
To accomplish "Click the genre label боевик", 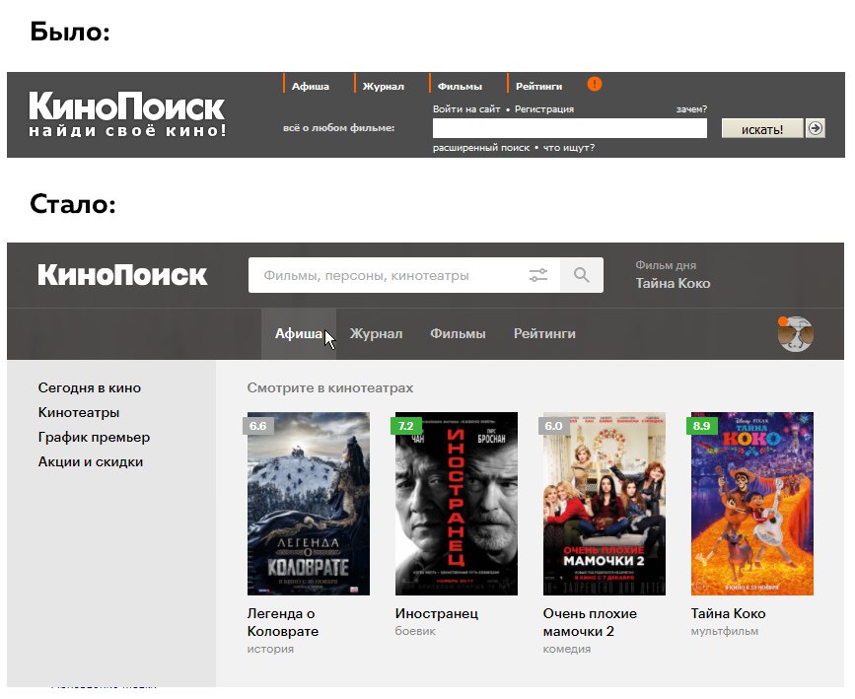I will tap(415, 631).
